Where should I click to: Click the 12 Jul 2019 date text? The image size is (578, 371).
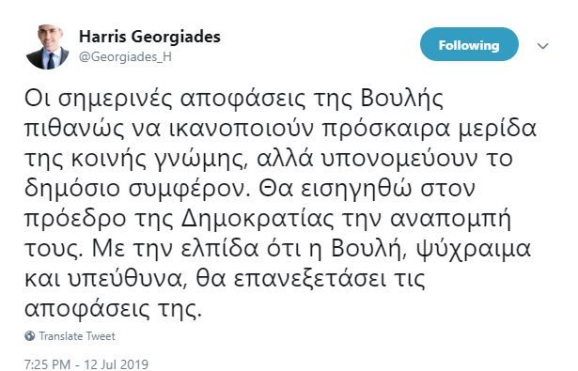[x=117, y=364]
